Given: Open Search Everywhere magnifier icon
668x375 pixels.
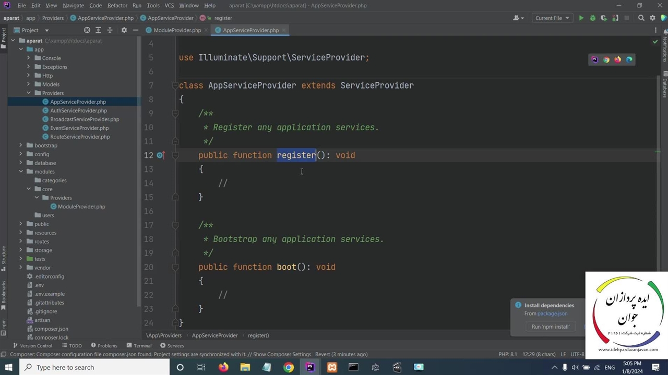Looking at the screenshot, I should coord(641,18).
